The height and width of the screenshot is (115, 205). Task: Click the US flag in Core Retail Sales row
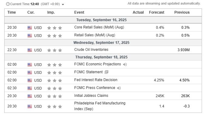pyautogui.click(x=30, y=28)
